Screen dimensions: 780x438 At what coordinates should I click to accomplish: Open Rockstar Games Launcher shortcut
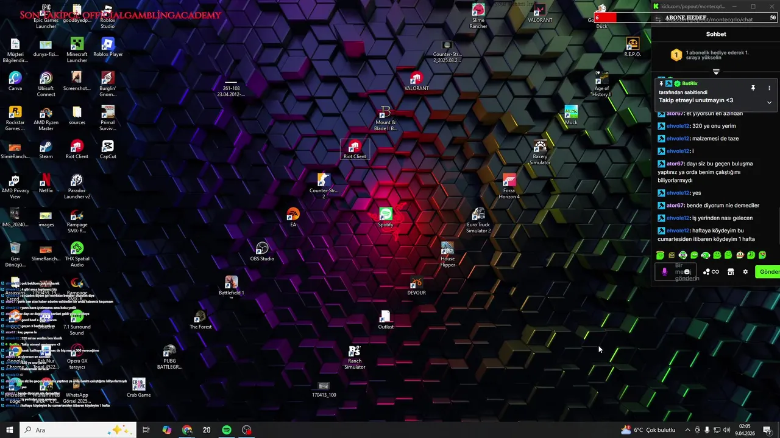15,119
